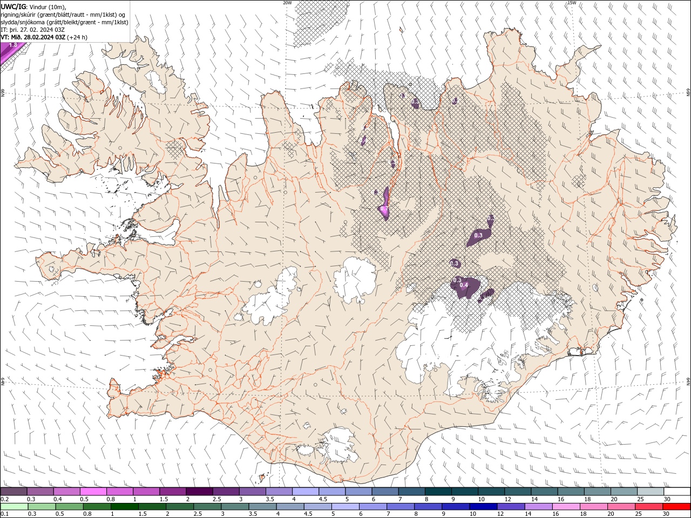Click the UWC/IG title text
The image size is (691, 518).
13,6
